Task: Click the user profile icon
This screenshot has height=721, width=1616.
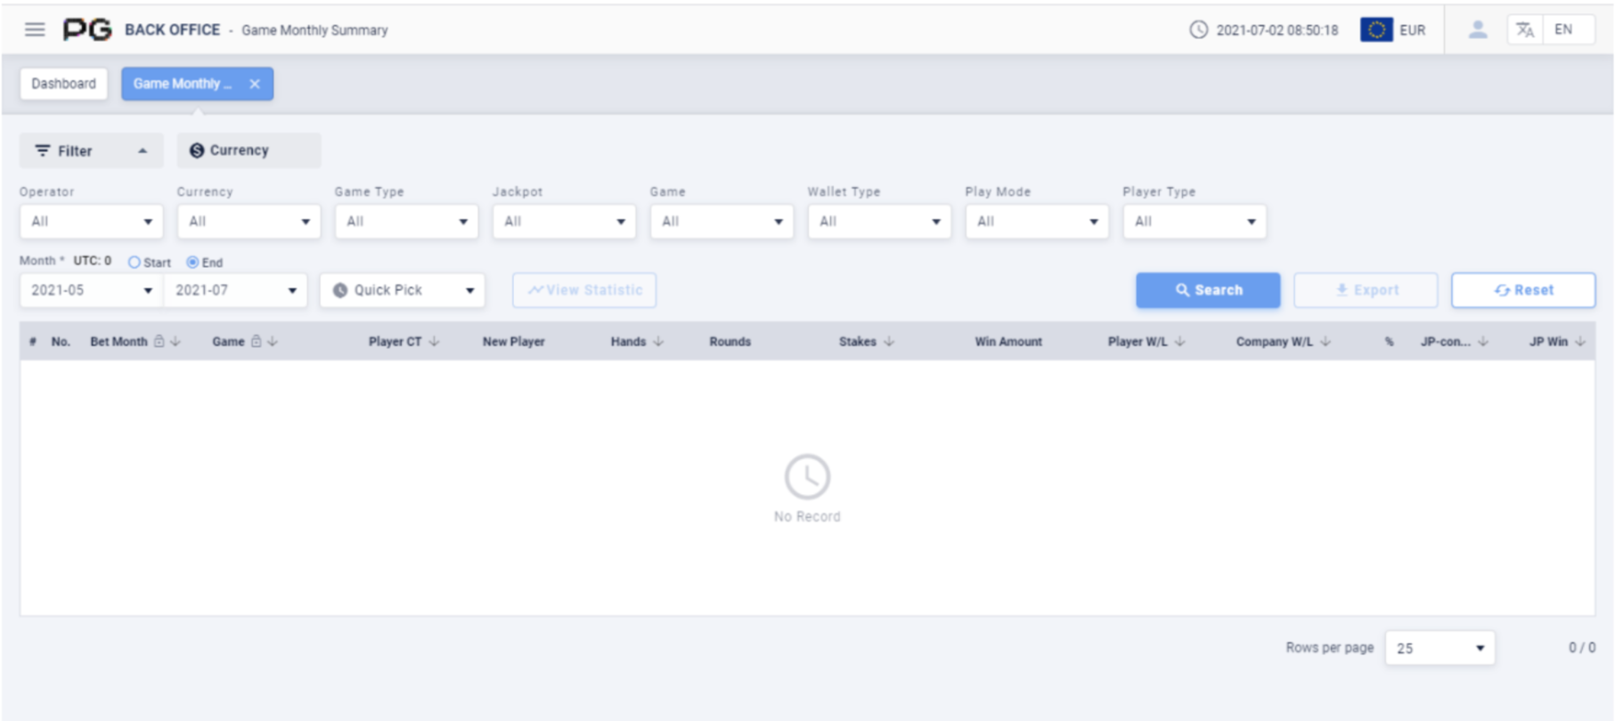Action: (1477, 29)
